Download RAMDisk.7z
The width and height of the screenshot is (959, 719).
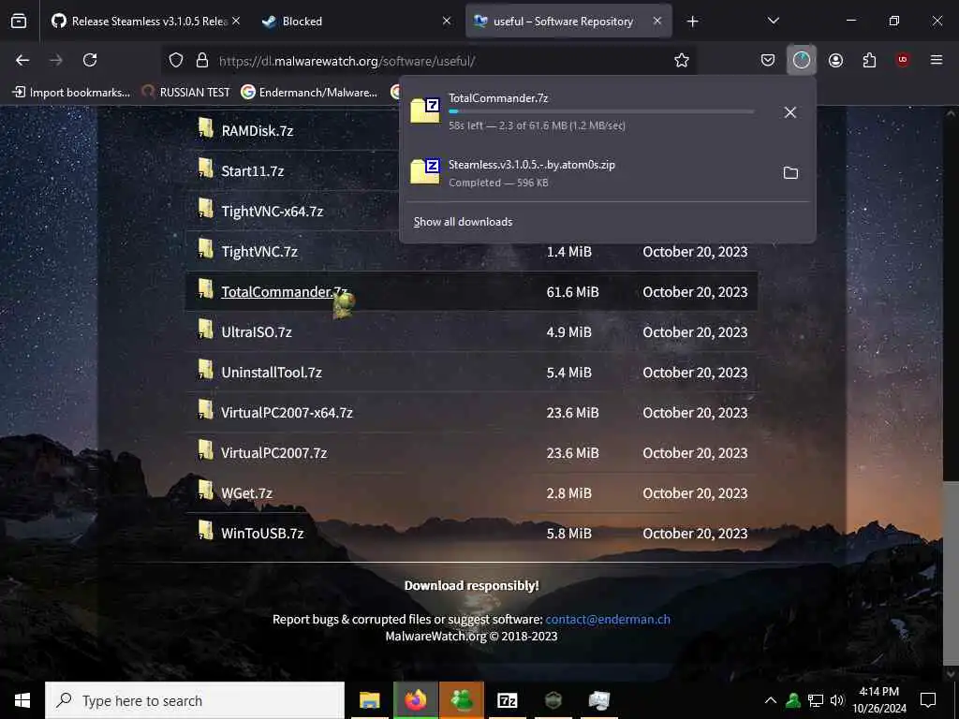pos(258,131)
